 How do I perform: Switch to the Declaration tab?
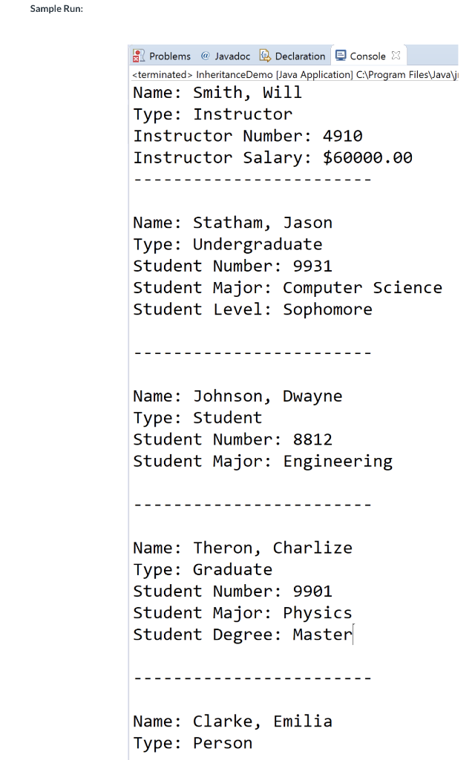292,56
